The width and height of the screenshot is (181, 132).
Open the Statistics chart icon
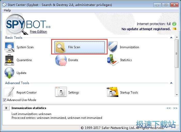click(x=113, y=60)
